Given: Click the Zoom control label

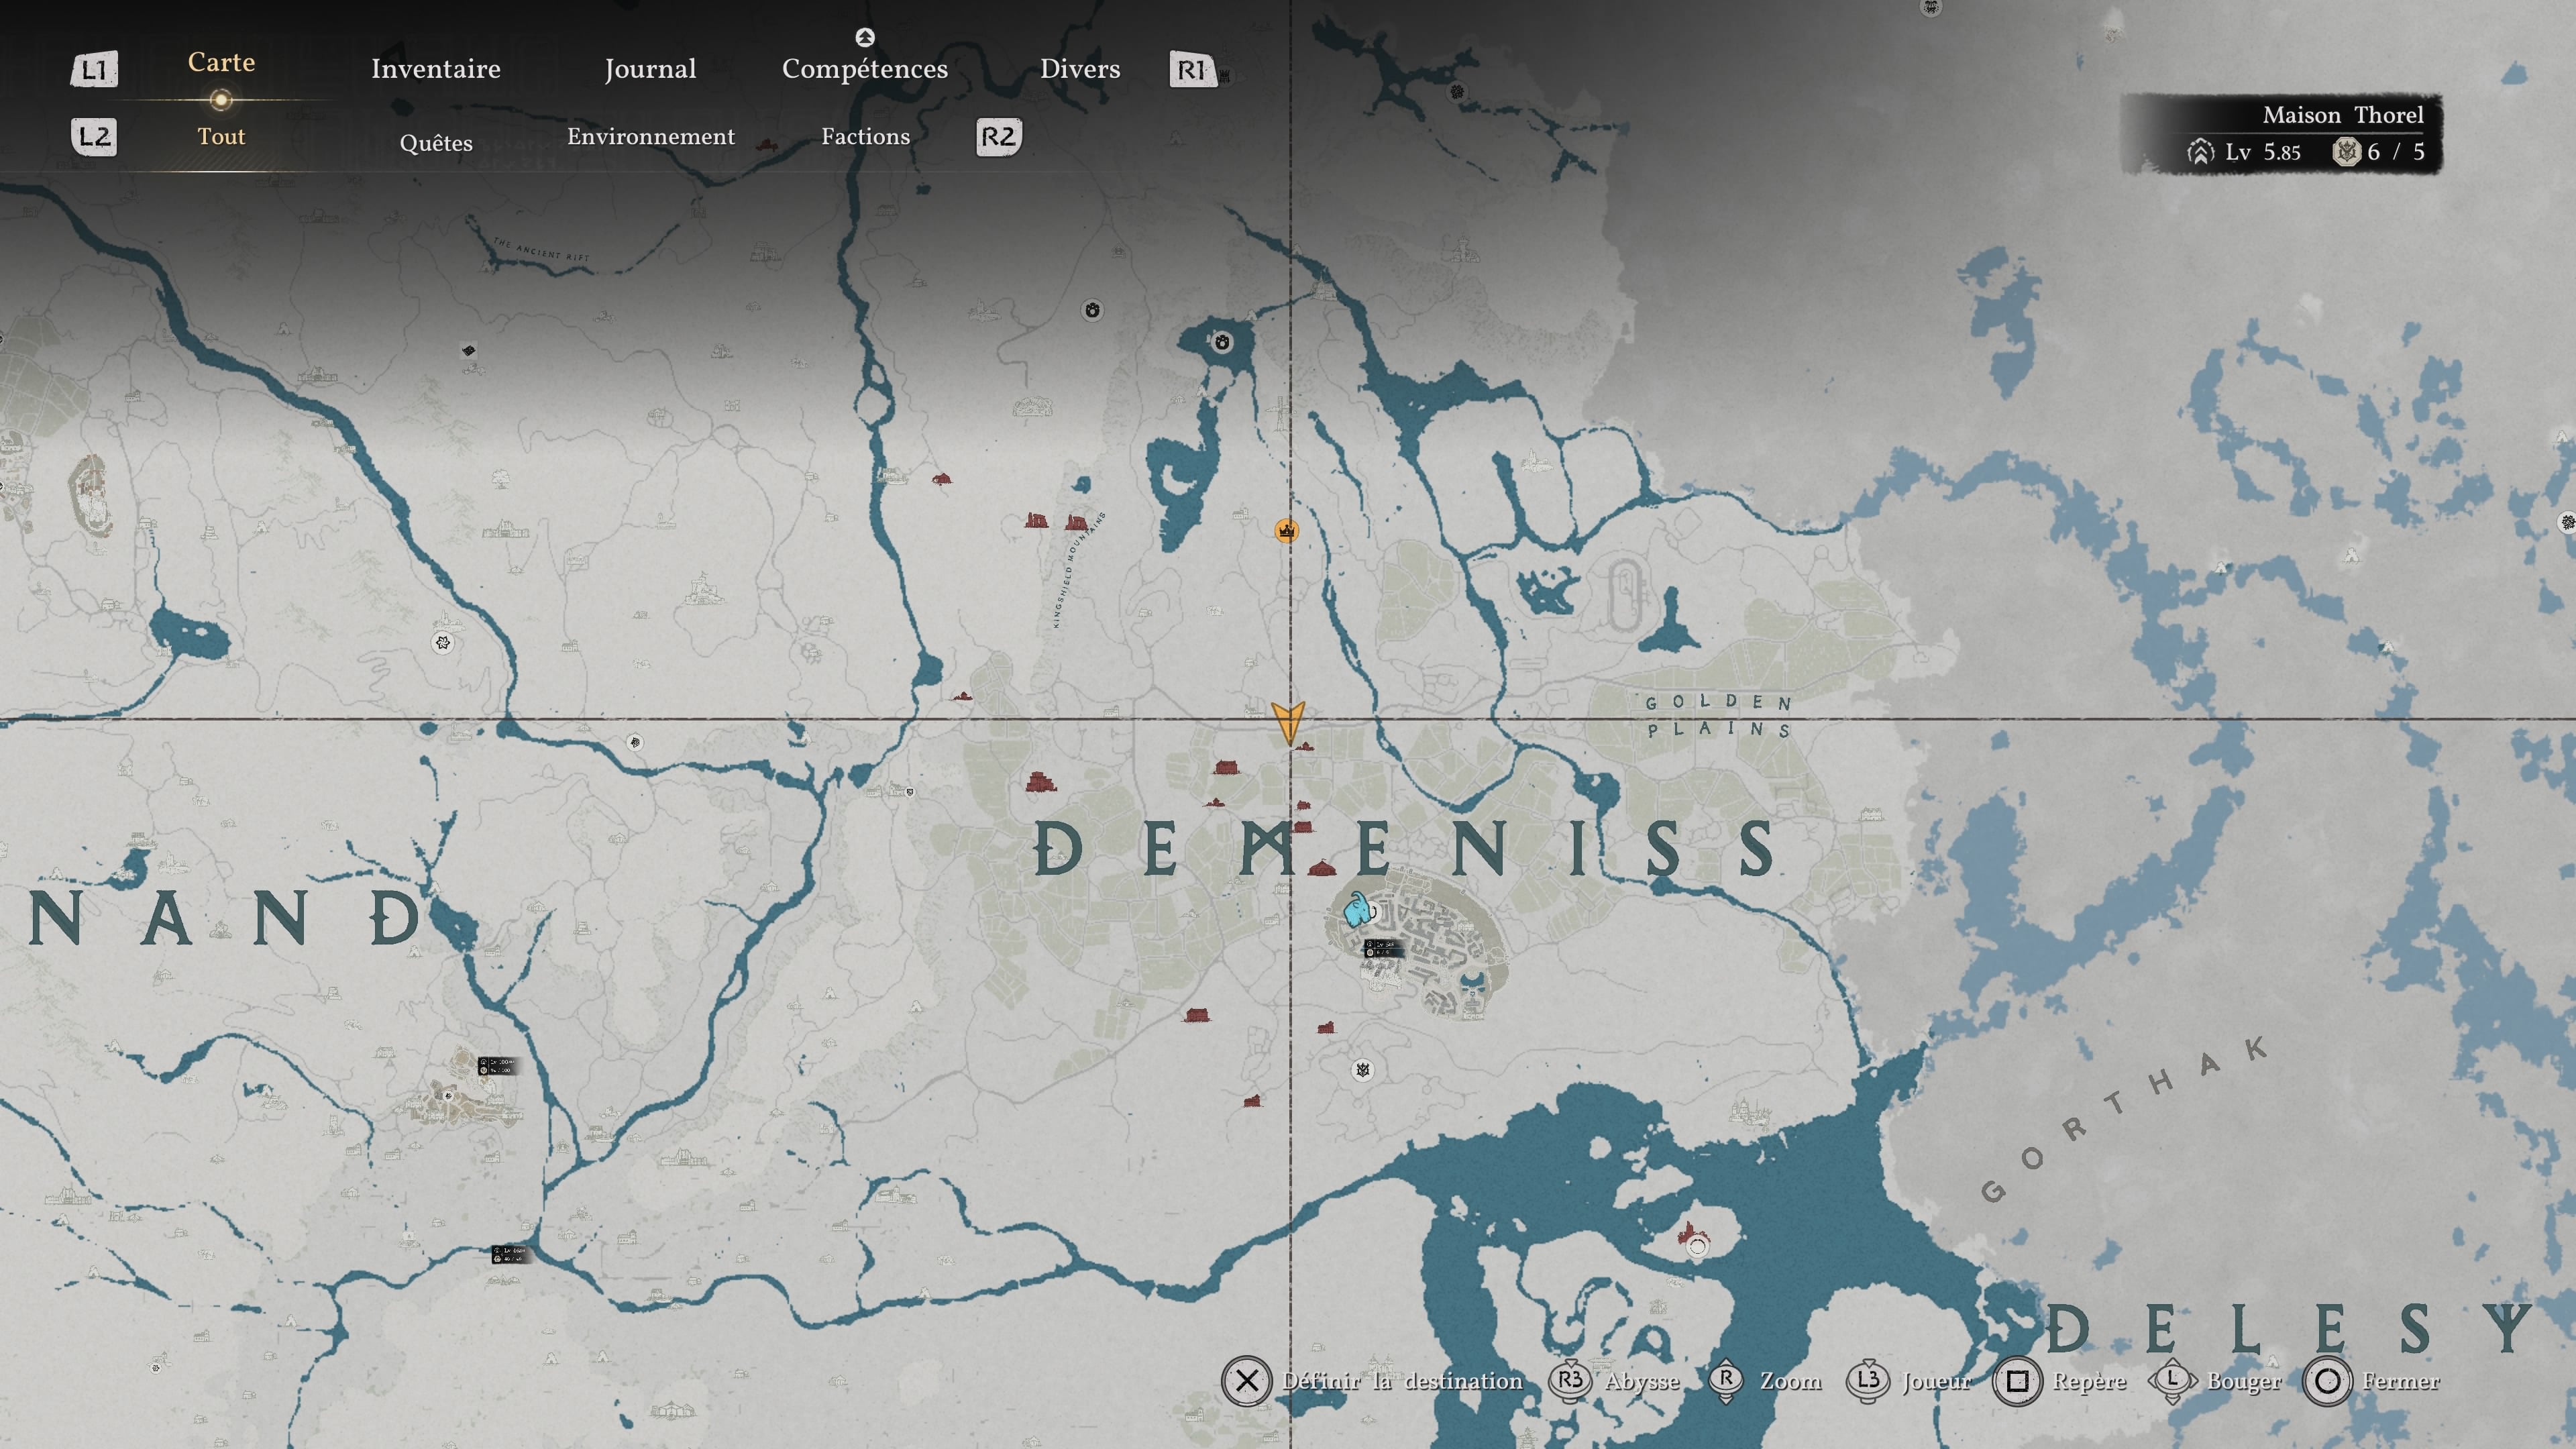Looking at the screenshot, I should (1790, 1381).
